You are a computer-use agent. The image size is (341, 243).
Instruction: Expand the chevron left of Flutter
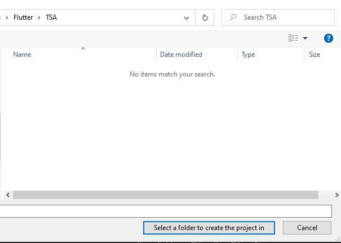[x=6, y=17]
